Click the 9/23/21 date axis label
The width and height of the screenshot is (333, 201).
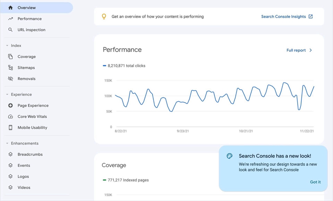(x=183, y=131)
